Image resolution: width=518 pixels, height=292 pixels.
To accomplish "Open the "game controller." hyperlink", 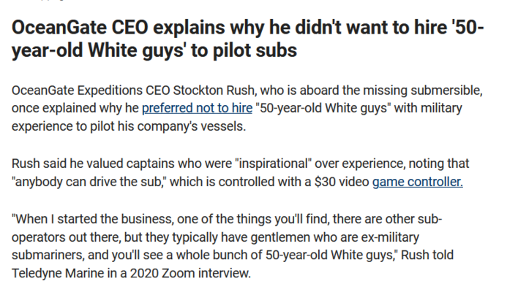I will coord(418,182).
